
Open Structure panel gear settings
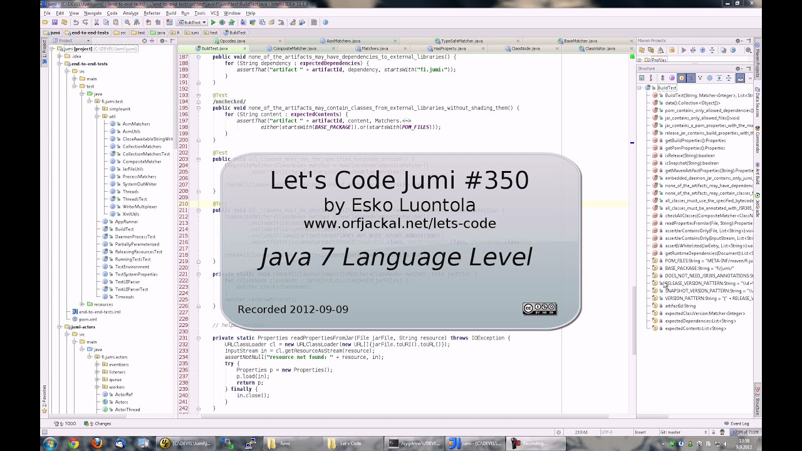[738, 68]
